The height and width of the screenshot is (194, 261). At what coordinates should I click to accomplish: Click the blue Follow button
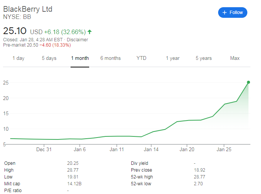point(233,13)
